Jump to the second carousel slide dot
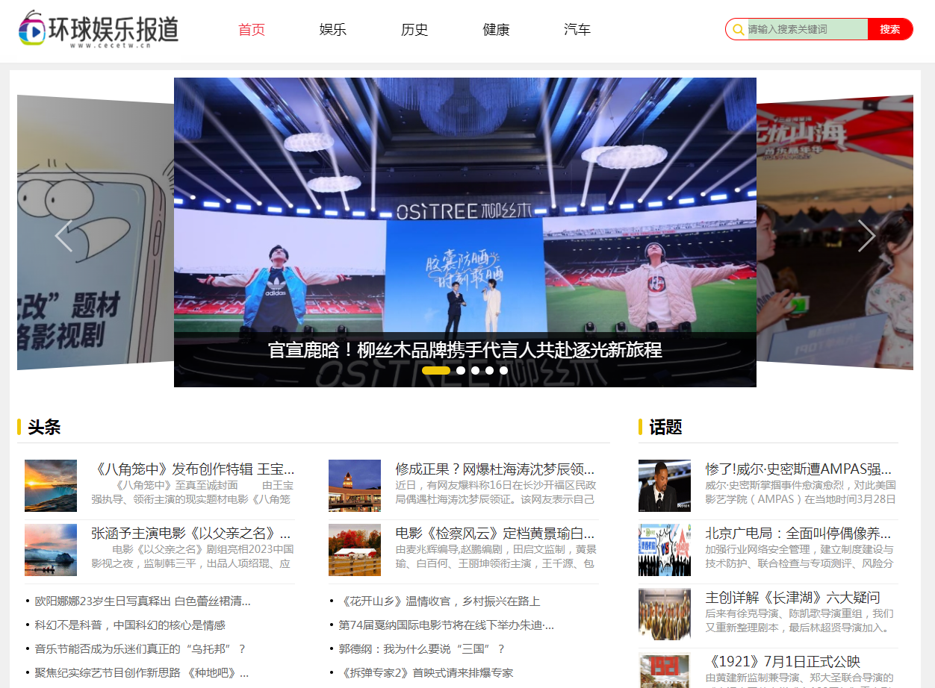 point(461,370)
